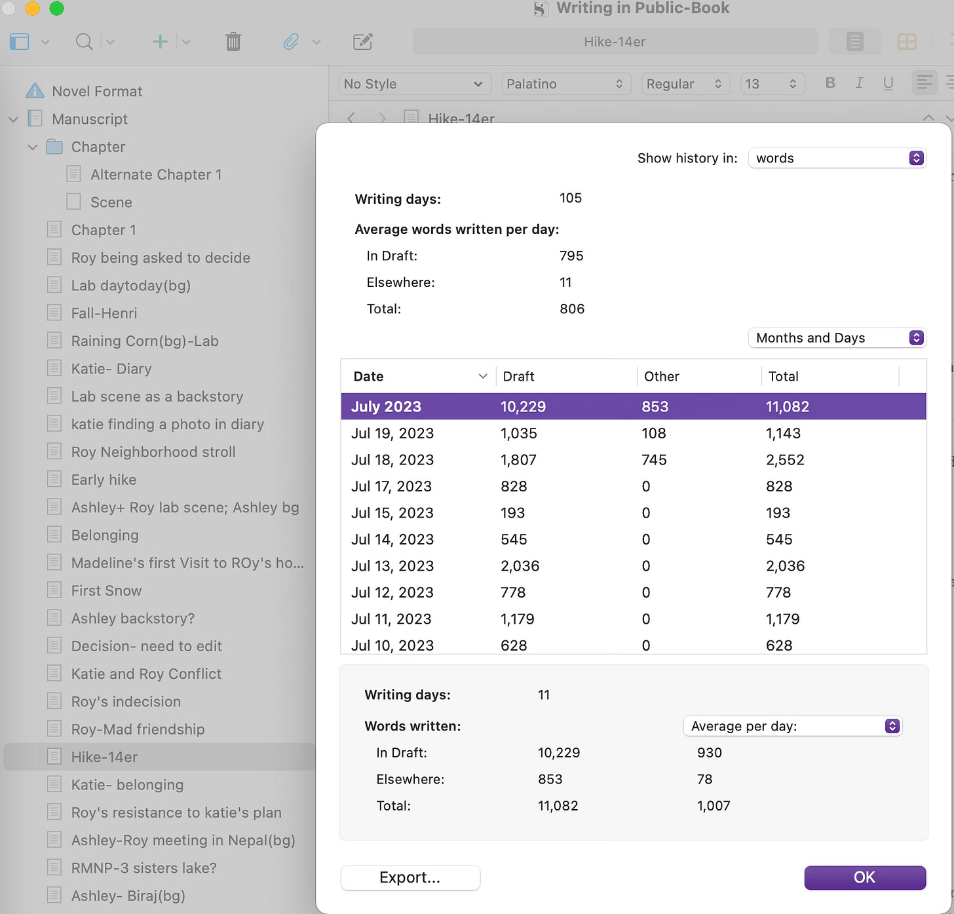Image resolution: width=954 pixels, height=914 pixels.
Task: Select 'Katie and Roy Conflict' document in binder
Action: pyautogui.click(x=146, y=674)
